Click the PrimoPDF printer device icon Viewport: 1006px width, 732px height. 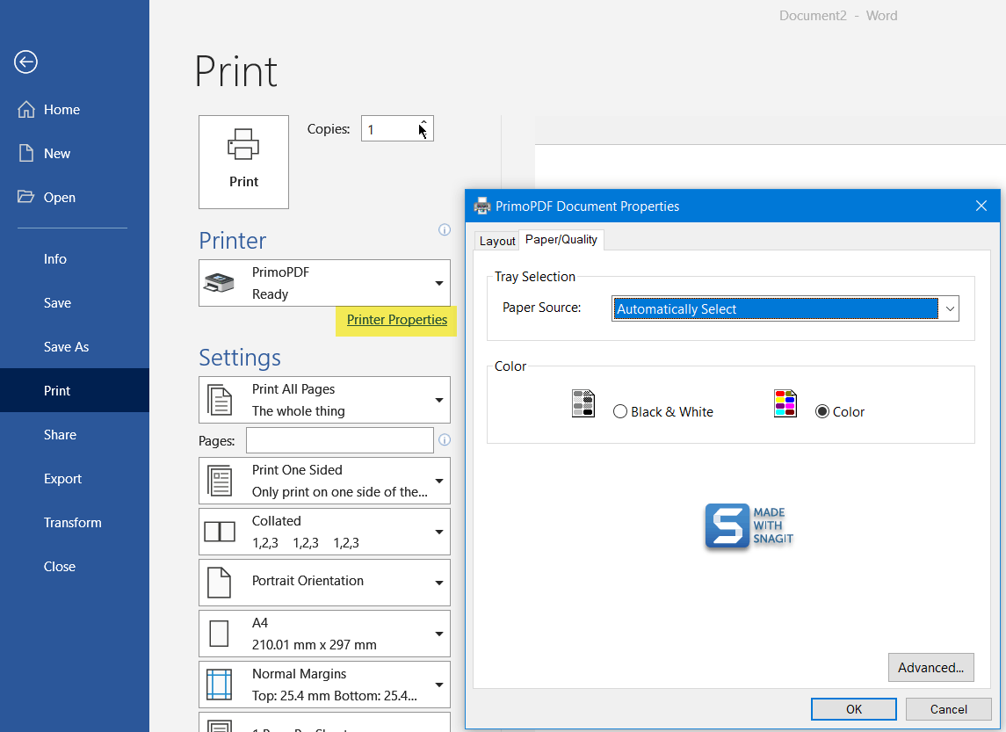[x=220, y=282]
